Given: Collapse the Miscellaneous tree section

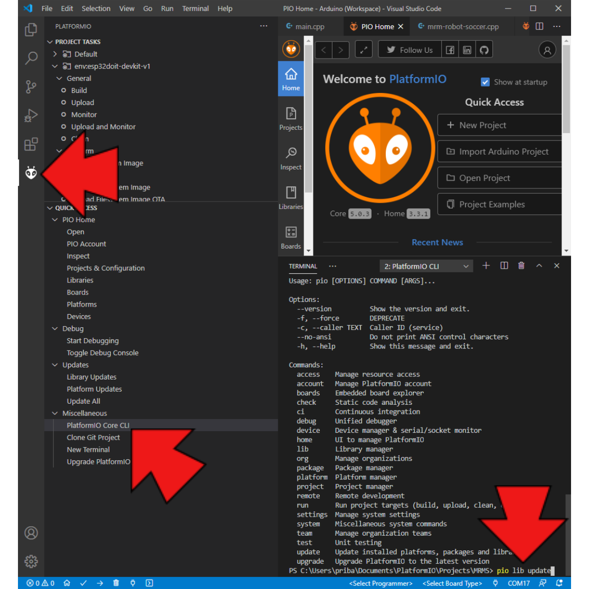Looking at the screenshot, I should click(55, 413).
